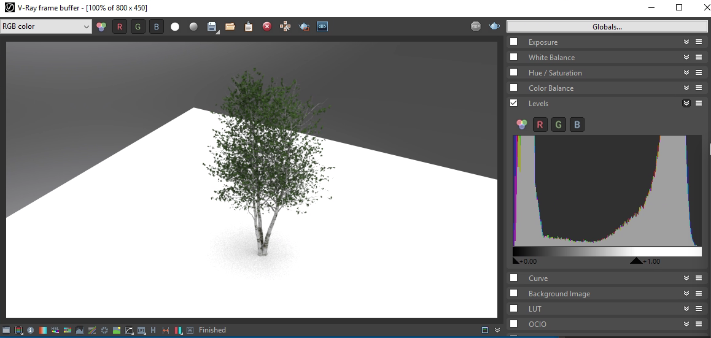The width and height of the screenshot is (711, 338).
Task: Click the Levels black point triangle handle
Action: [x=515, y=261]
